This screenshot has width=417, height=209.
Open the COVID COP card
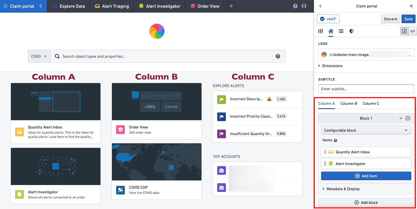pyautogui.click(x=157, y=171)
